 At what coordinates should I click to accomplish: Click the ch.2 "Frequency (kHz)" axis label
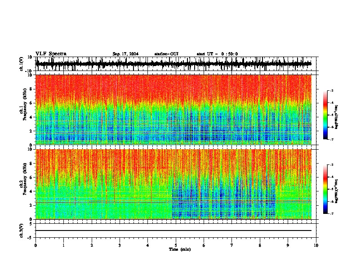[25, 179]
